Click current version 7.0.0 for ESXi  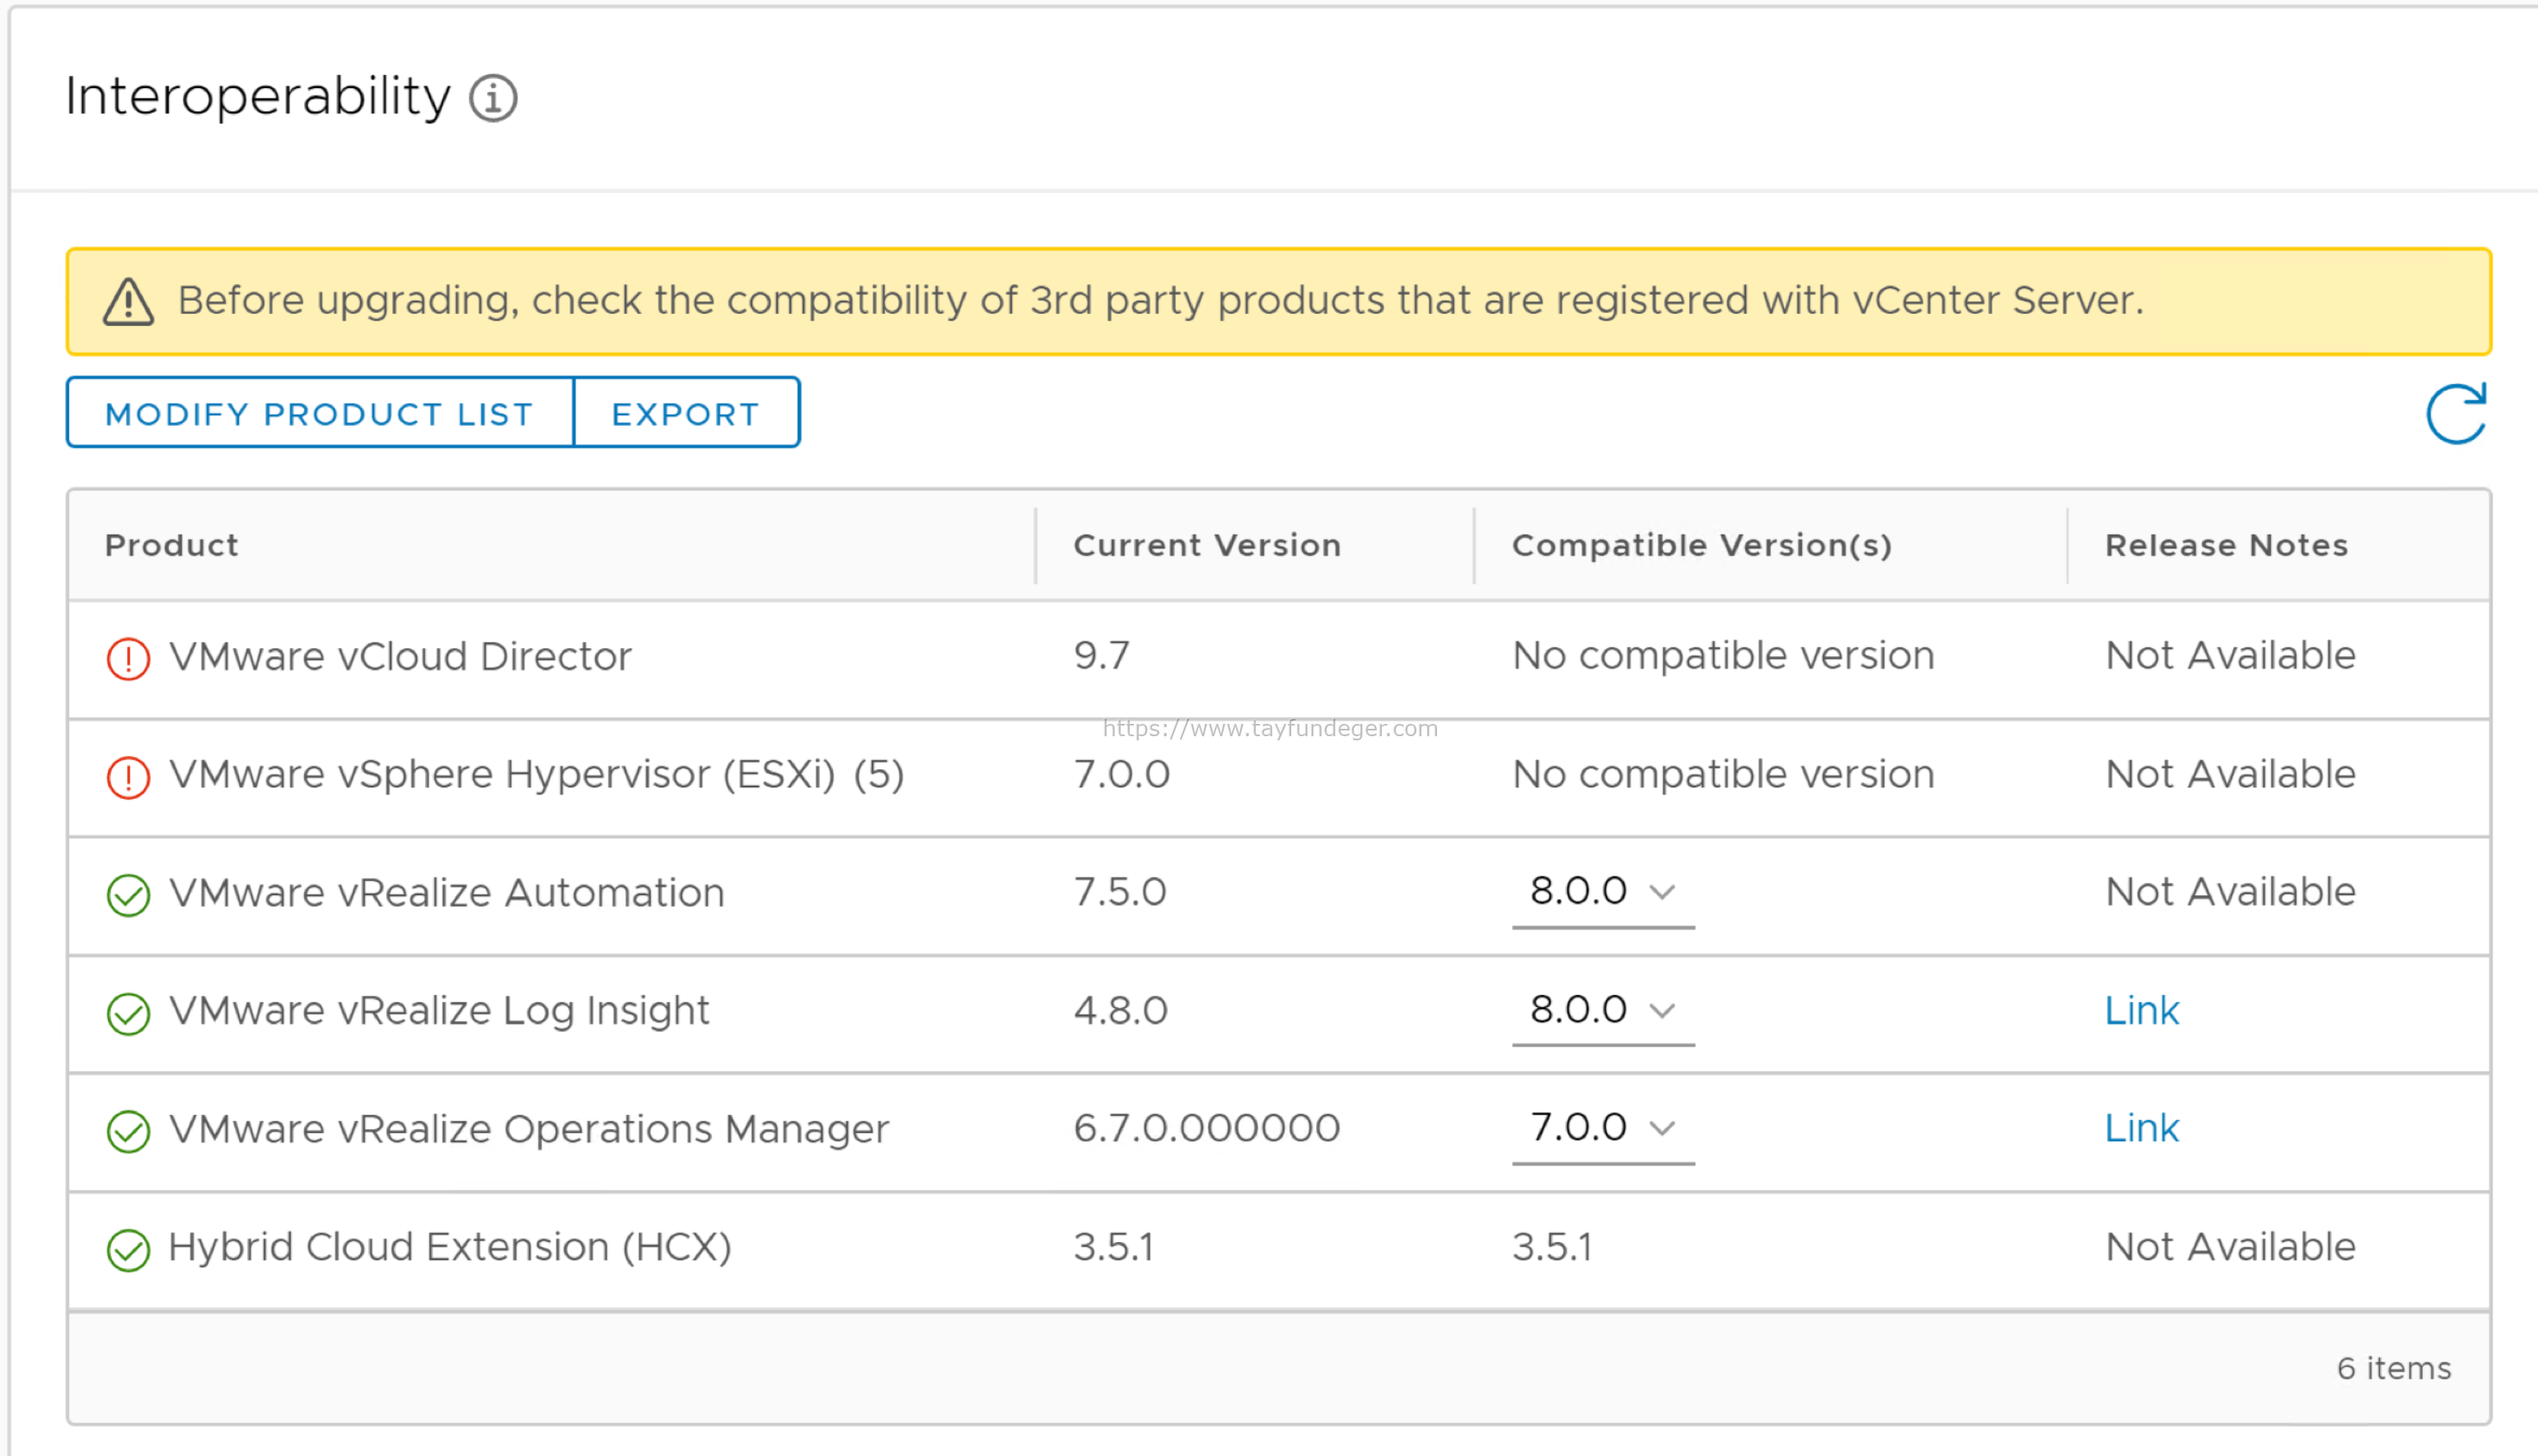(x=1121, y=775)
